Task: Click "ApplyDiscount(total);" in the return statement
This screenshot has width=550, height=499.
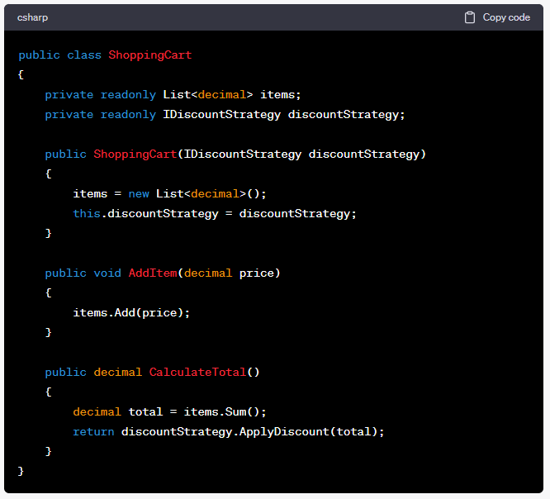Action: pos(312,432)
